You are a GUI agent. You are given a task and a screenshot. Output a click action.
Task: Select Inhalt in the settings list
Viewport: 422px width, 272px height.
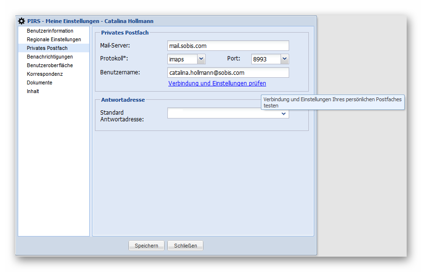pyautogui.click(x=33, y=91)
